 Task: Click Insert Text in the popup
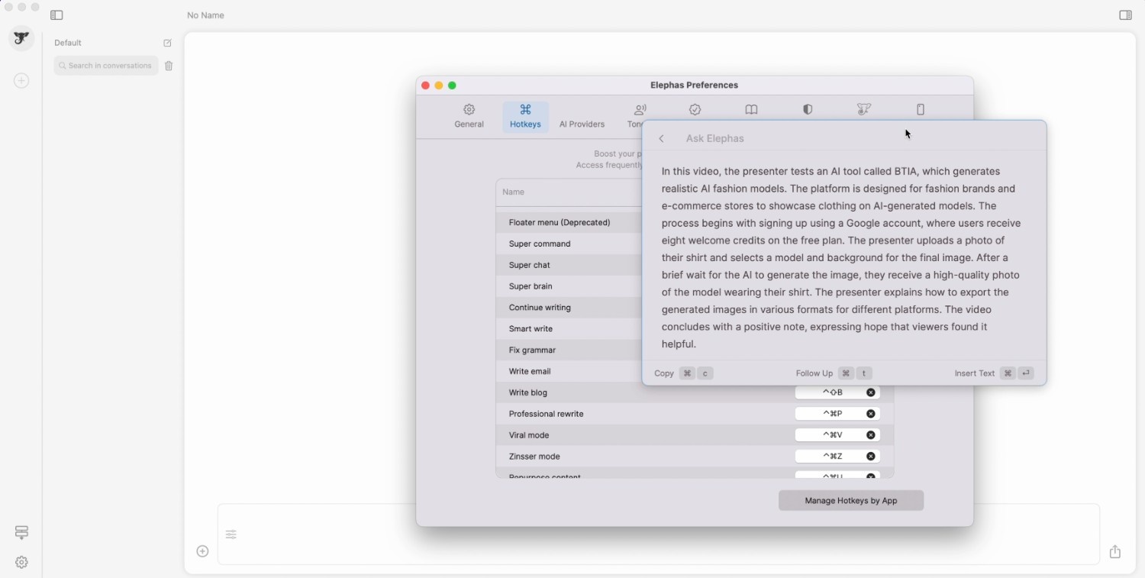coord(975,373)
